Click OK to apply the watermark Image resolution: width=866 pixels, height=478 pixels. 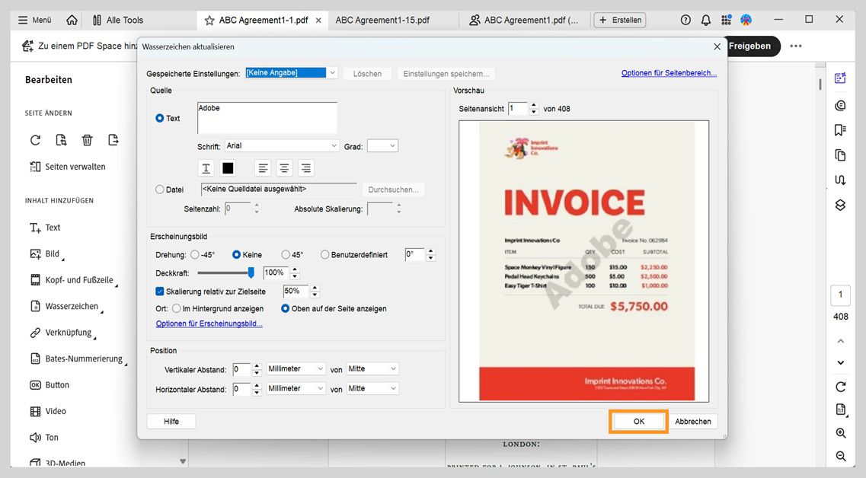[x=638, y=420]
